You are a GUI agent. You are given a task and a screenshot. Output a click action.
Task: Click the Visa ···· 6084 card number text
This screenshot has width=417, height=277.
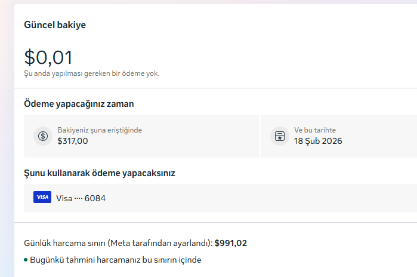click(x=81, y=198)
